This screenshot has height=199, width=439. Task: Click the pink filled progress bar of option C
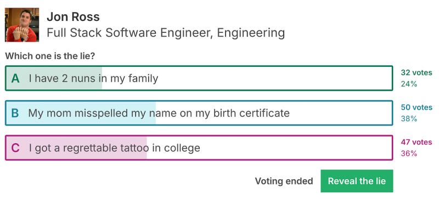(76, 148)
